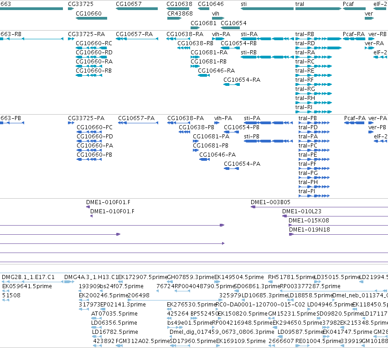Open transcript CG10654-RA
388x348 pixels.
(x=242, y=80)
